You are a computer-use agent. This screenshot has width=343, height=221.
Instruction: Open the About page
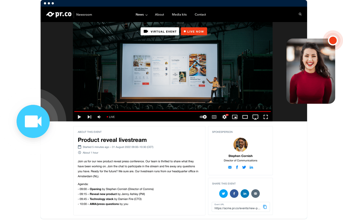point(159,14)
